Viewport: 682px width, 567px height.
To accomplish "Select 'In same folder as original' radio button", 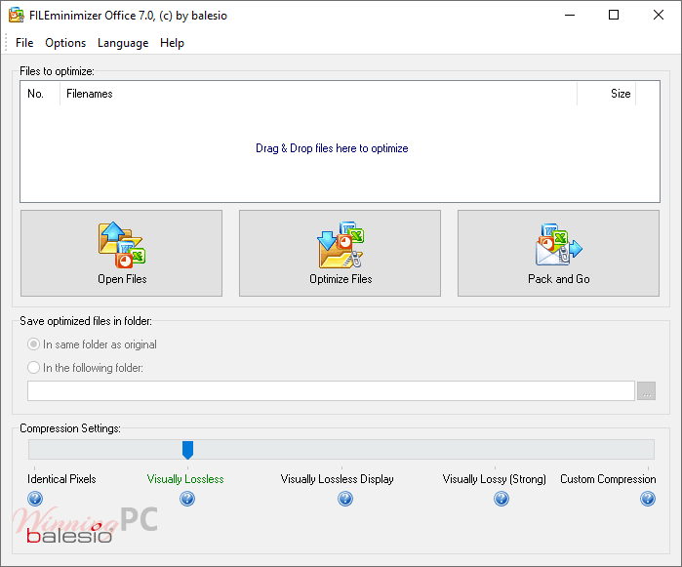I will point(33,344).
